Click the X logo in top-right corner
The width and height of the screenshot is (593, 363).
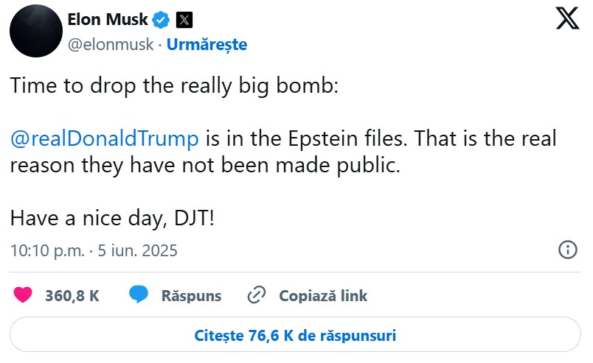pos(567,18)
